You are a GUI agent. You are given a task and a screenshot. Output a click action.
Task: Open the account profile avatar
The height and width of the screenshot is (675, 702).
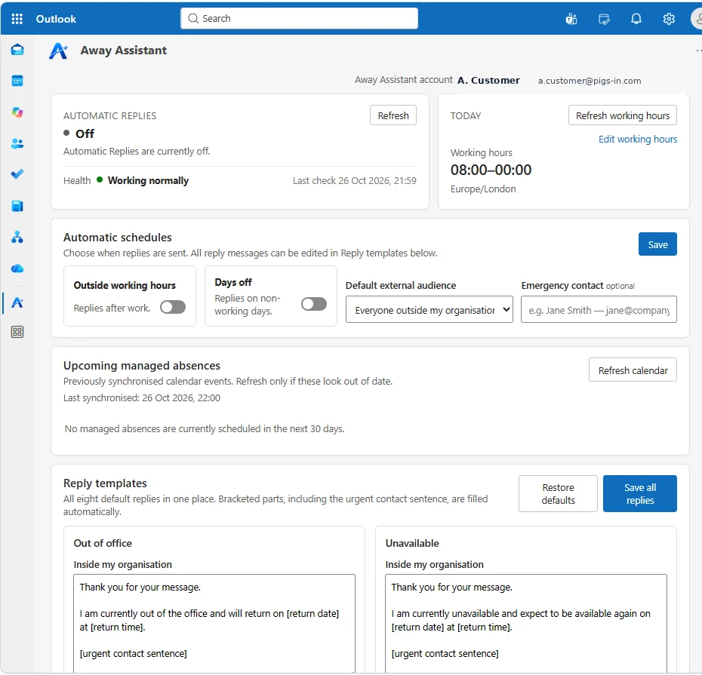697,19
